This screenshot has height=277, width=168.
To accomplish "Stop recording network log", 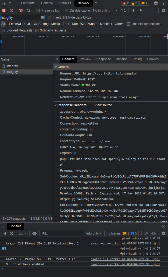I will coord(4,10).
